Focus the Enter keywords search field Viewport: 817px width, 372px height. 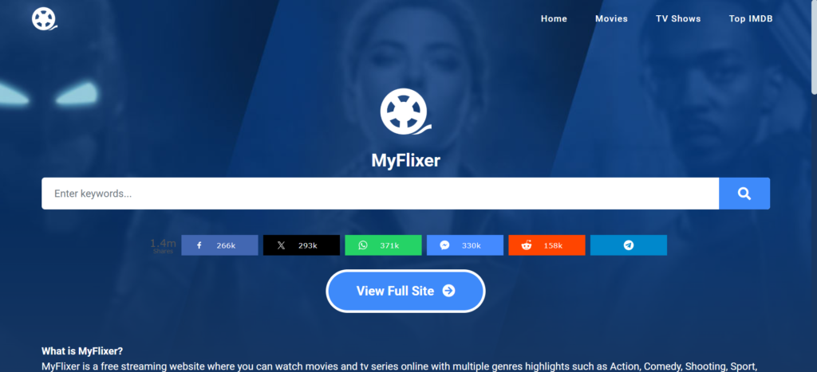click(381, 194)
